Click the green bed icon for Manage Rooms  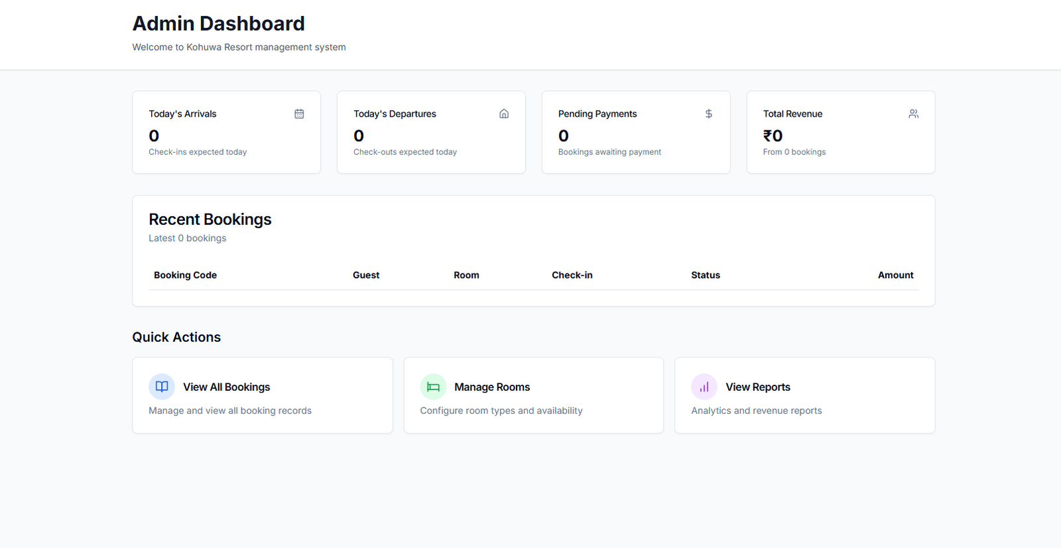tap(433, 387)
